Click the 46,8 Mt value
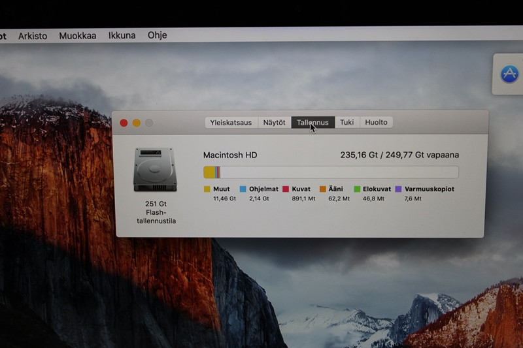The height and width of the screenshot is (348, 523). 373,198
